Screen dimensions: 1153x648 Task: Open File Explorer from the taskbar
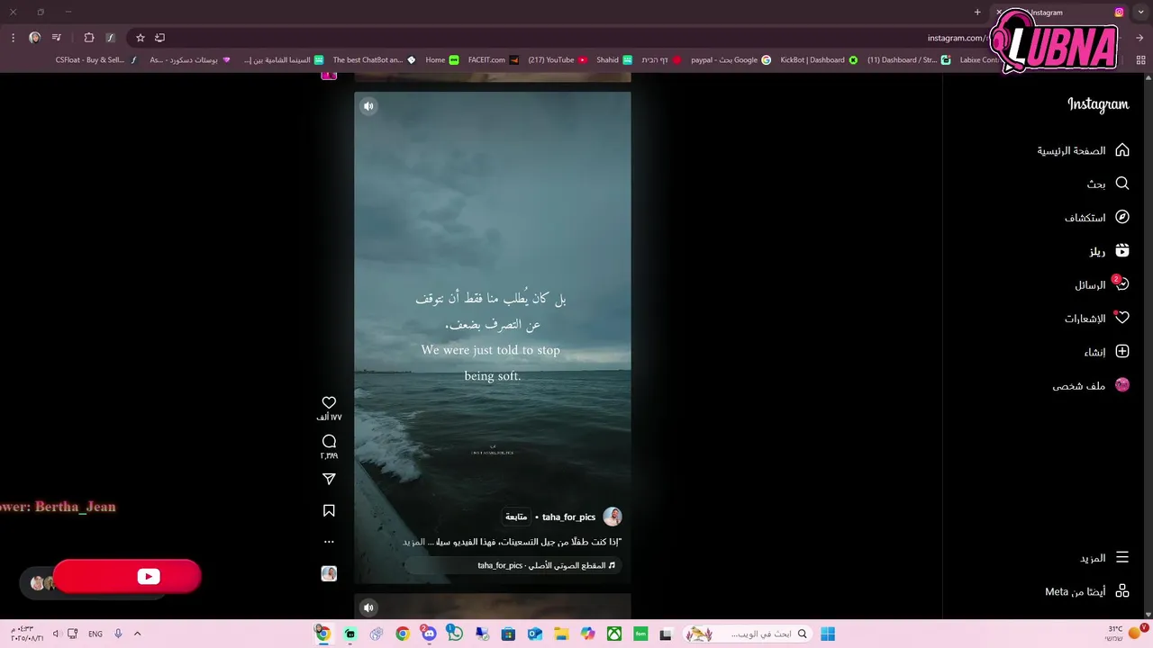click(561, 634)
